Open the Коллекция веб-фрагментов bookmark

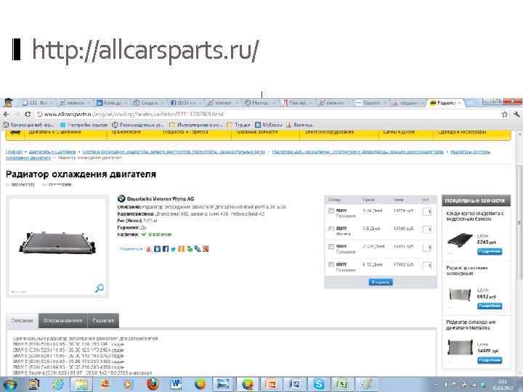tap(28, 125)
